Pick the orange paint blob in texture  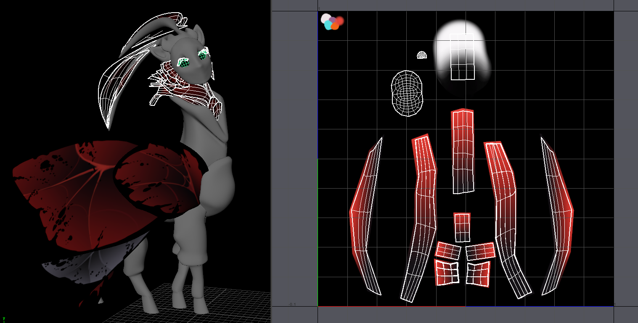click(x=335, y=26)
